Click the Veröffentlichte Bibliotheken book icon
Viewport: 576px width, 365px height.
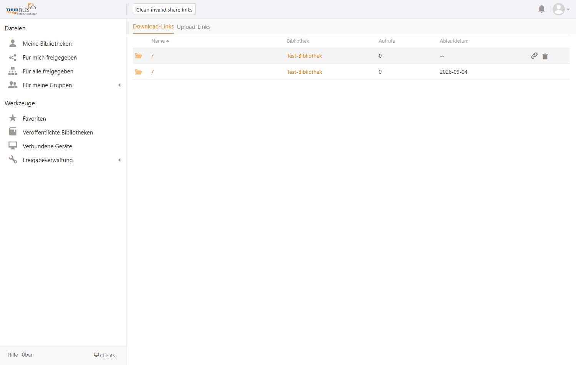[13, 132]
